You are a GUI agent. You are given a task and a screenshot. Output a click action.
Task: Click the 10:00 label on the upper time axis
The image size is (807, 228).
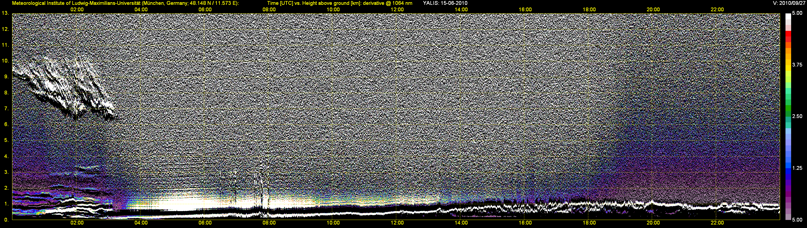333,10
